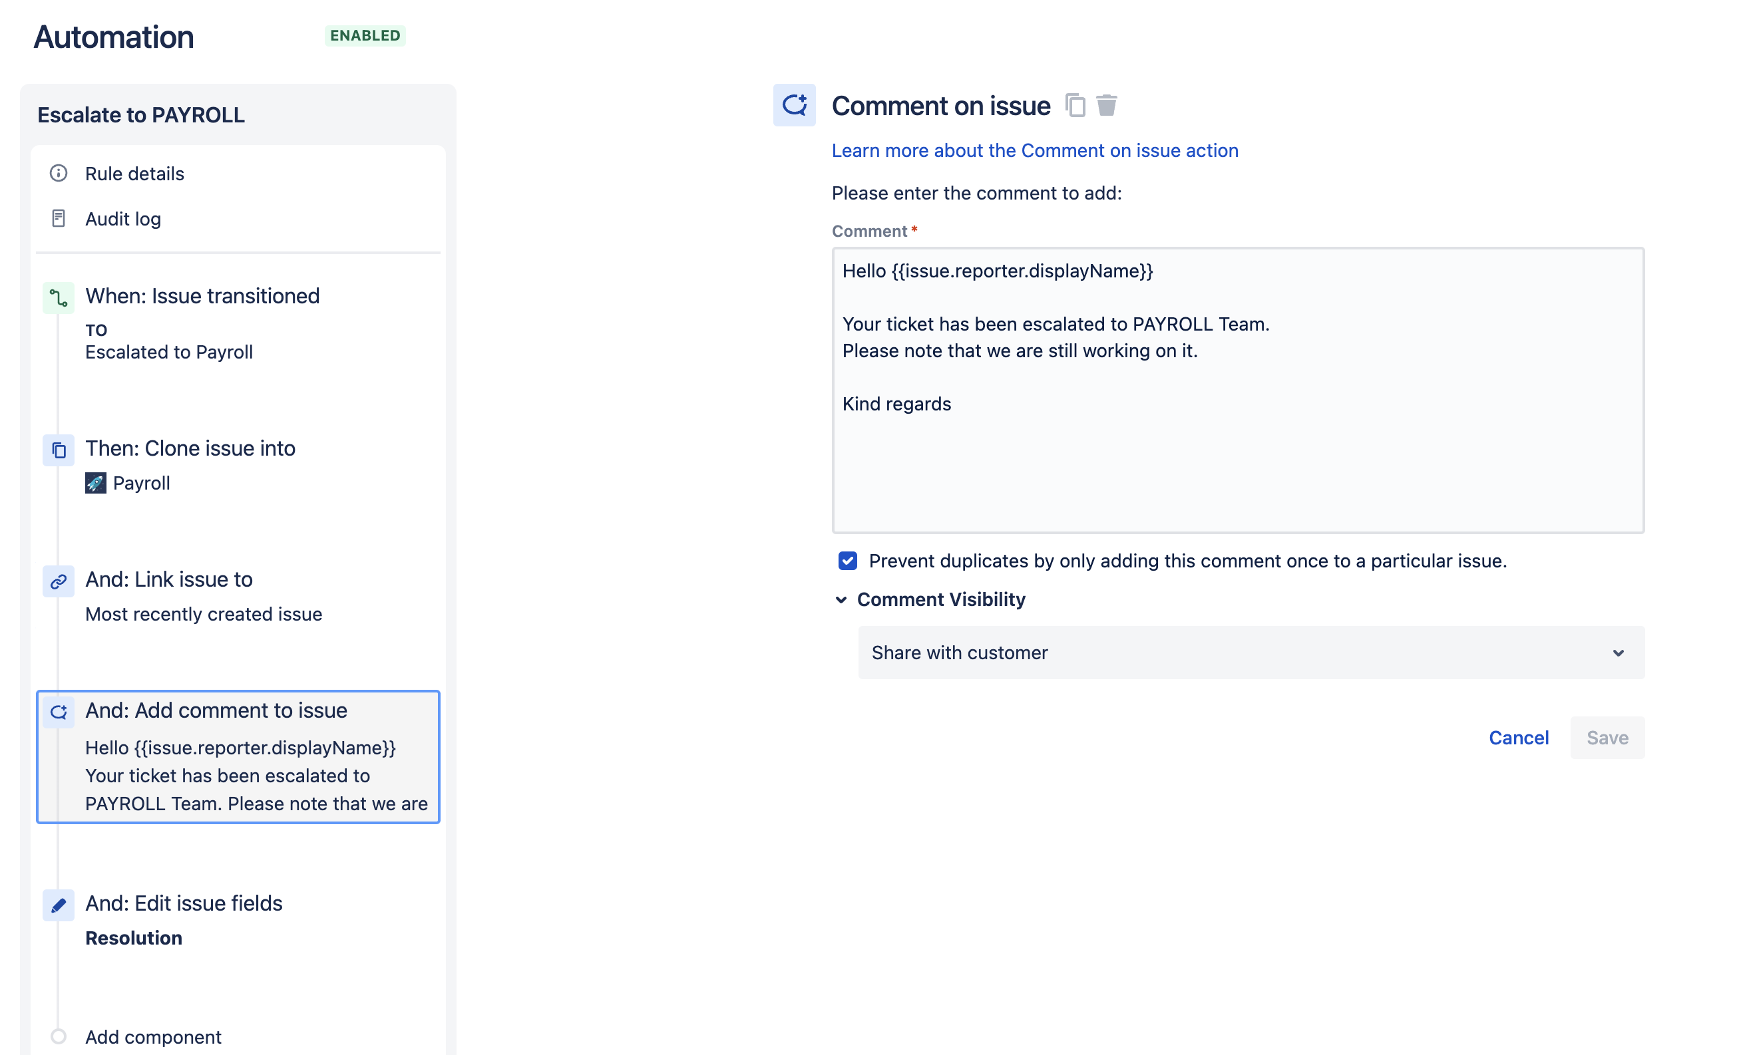Click the Comment on issue header icon
The height and width of the screenshot is (1055, 1737).
coord(795,105)
